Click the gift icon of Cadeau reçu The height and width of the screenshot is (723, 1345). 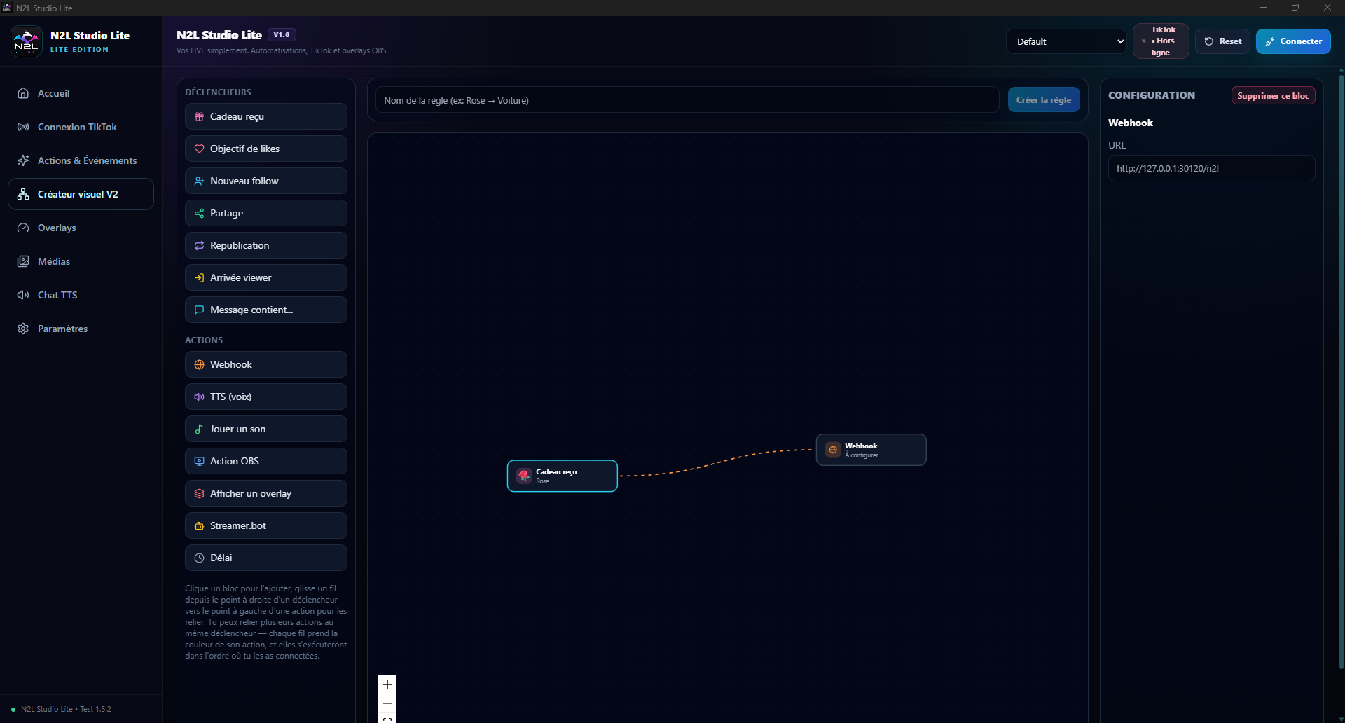[199, 116]
